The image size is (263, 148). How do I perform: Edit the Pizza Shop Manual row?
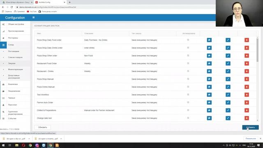(x=228, y=79)
